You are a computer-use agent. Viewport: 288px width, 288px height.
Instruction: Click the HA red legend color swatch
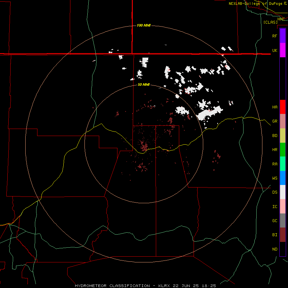[x=283, y=107]
